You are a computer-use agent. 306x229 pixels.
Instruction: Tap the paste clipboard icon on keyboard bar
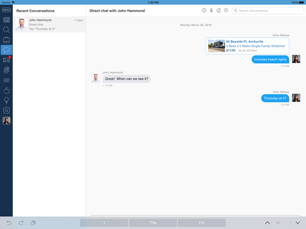pyautogui.click(x=33, y=222)
